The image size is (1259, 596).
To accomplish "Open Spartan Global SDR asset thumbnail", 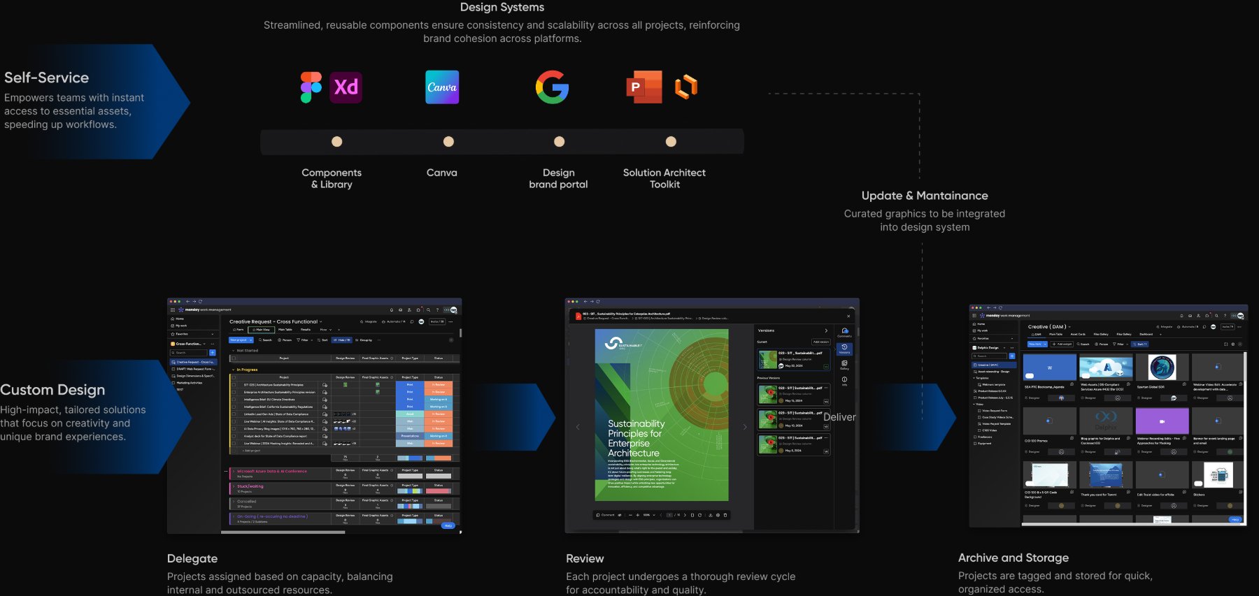I will 1162,367.
